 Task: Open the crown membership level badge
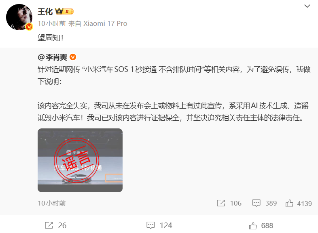(64, 11)
